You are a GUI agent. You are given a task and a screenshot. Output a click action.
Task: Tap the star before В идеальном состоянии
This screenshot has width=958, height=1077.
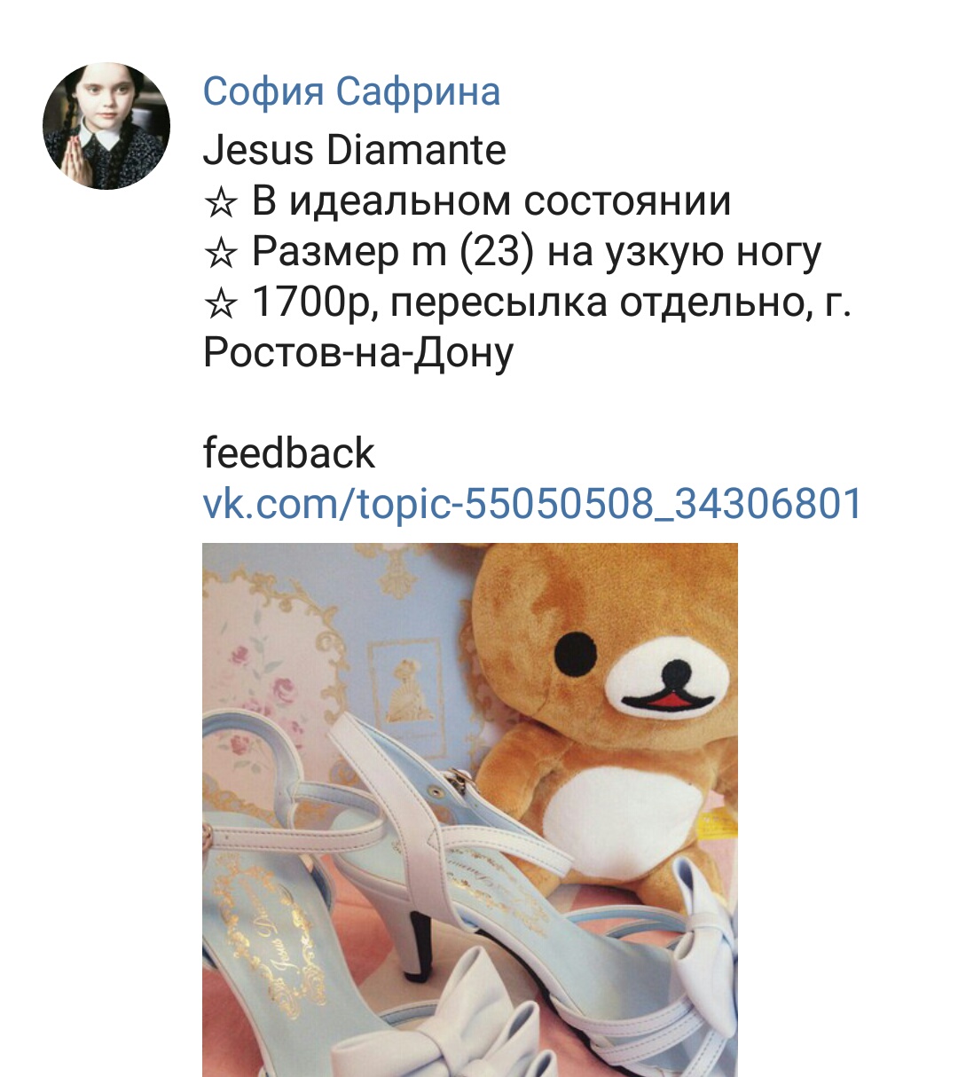tap(220, 202)
